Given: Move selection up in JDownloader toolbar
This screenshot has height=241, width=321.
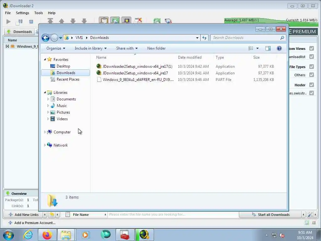Looking at the screenshot, I should [x=62, y=20].
